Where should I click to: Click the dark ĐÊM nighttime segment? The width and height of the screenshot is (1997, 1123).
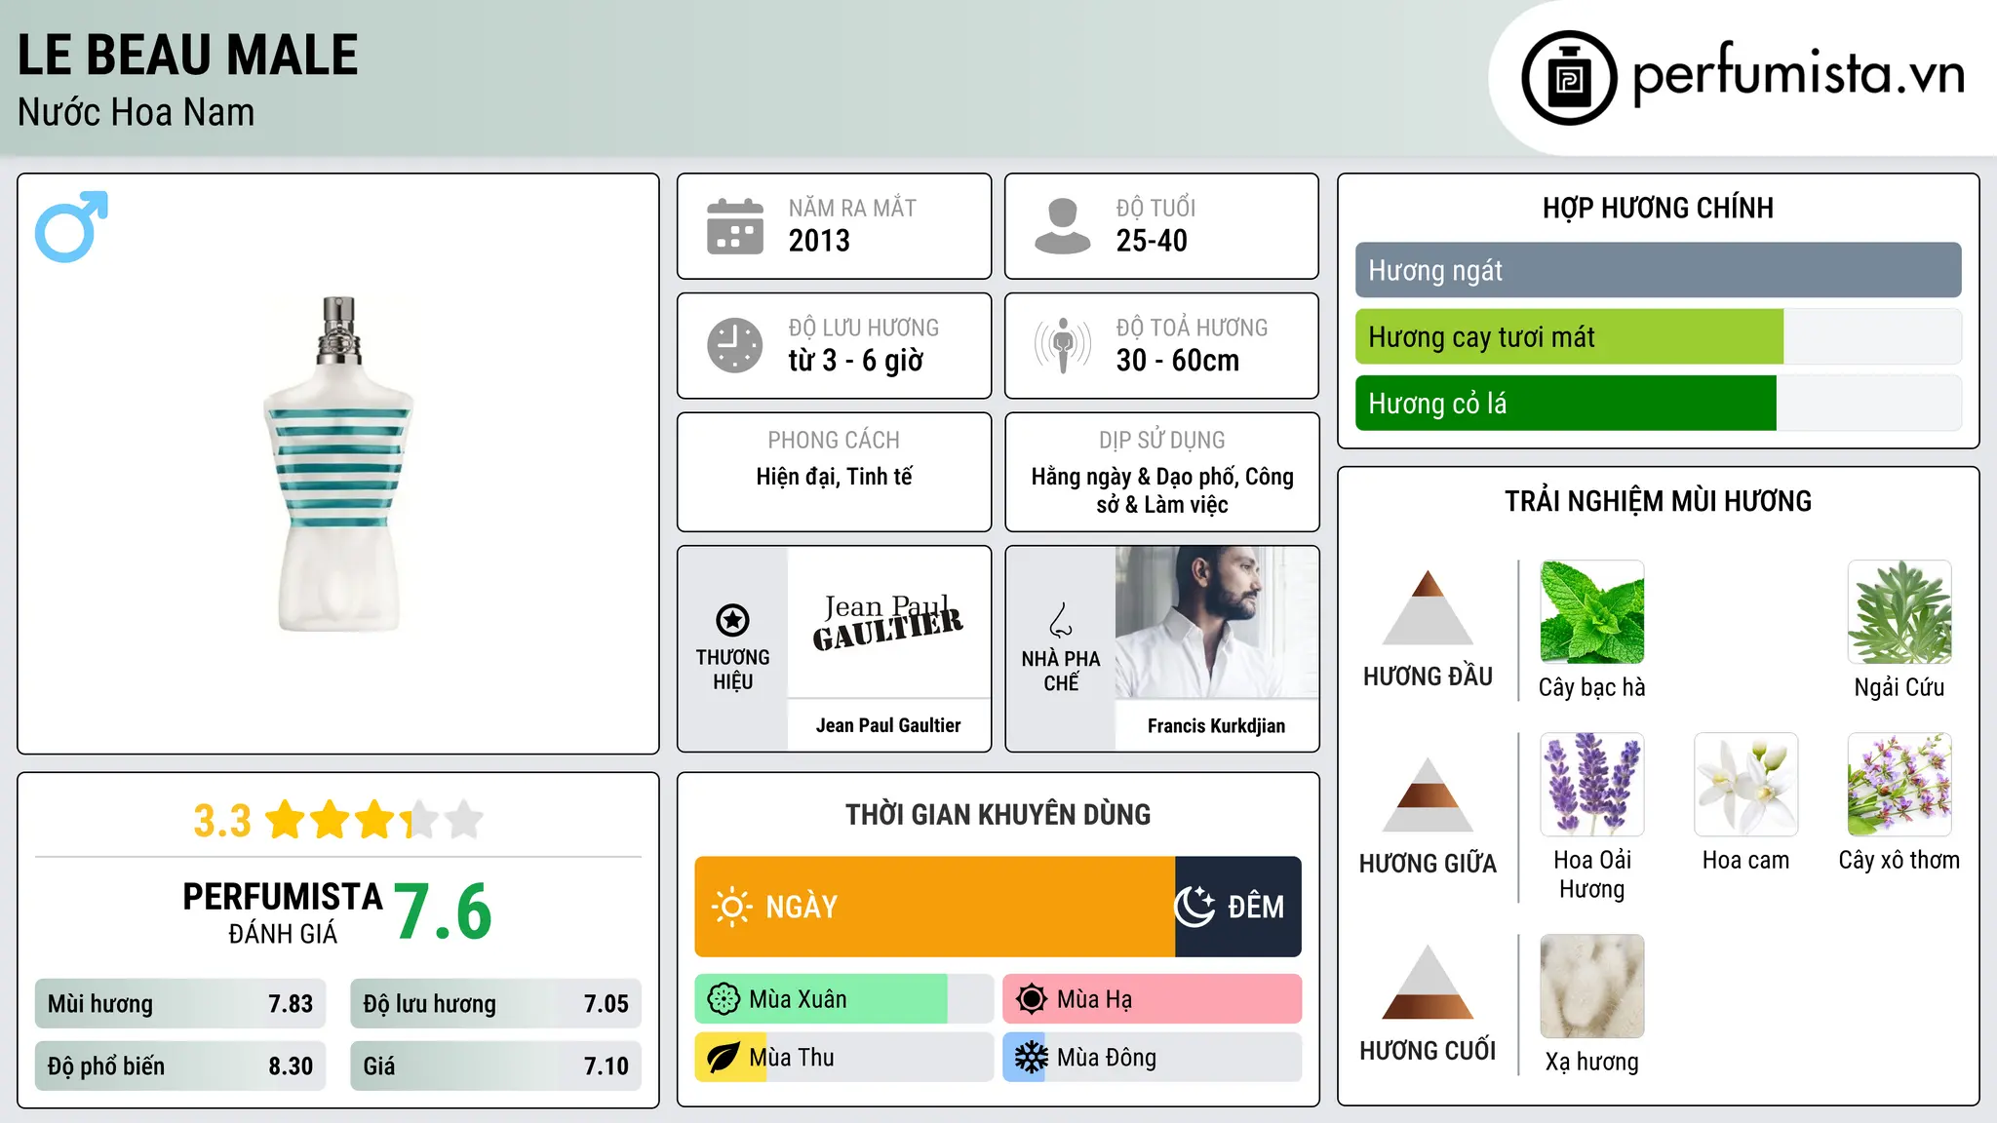[x=1238, y=907]
